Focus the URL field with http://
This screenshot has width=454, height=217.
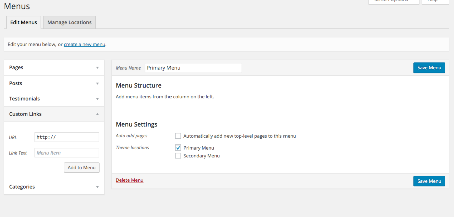pyautogui.click(x=67, y=137)
